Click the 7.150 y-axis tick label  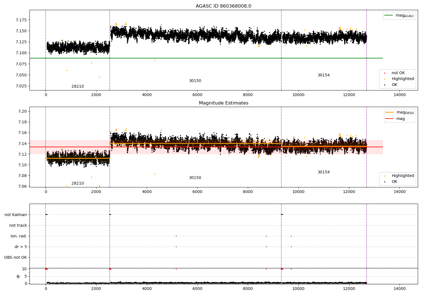point(21,31)
